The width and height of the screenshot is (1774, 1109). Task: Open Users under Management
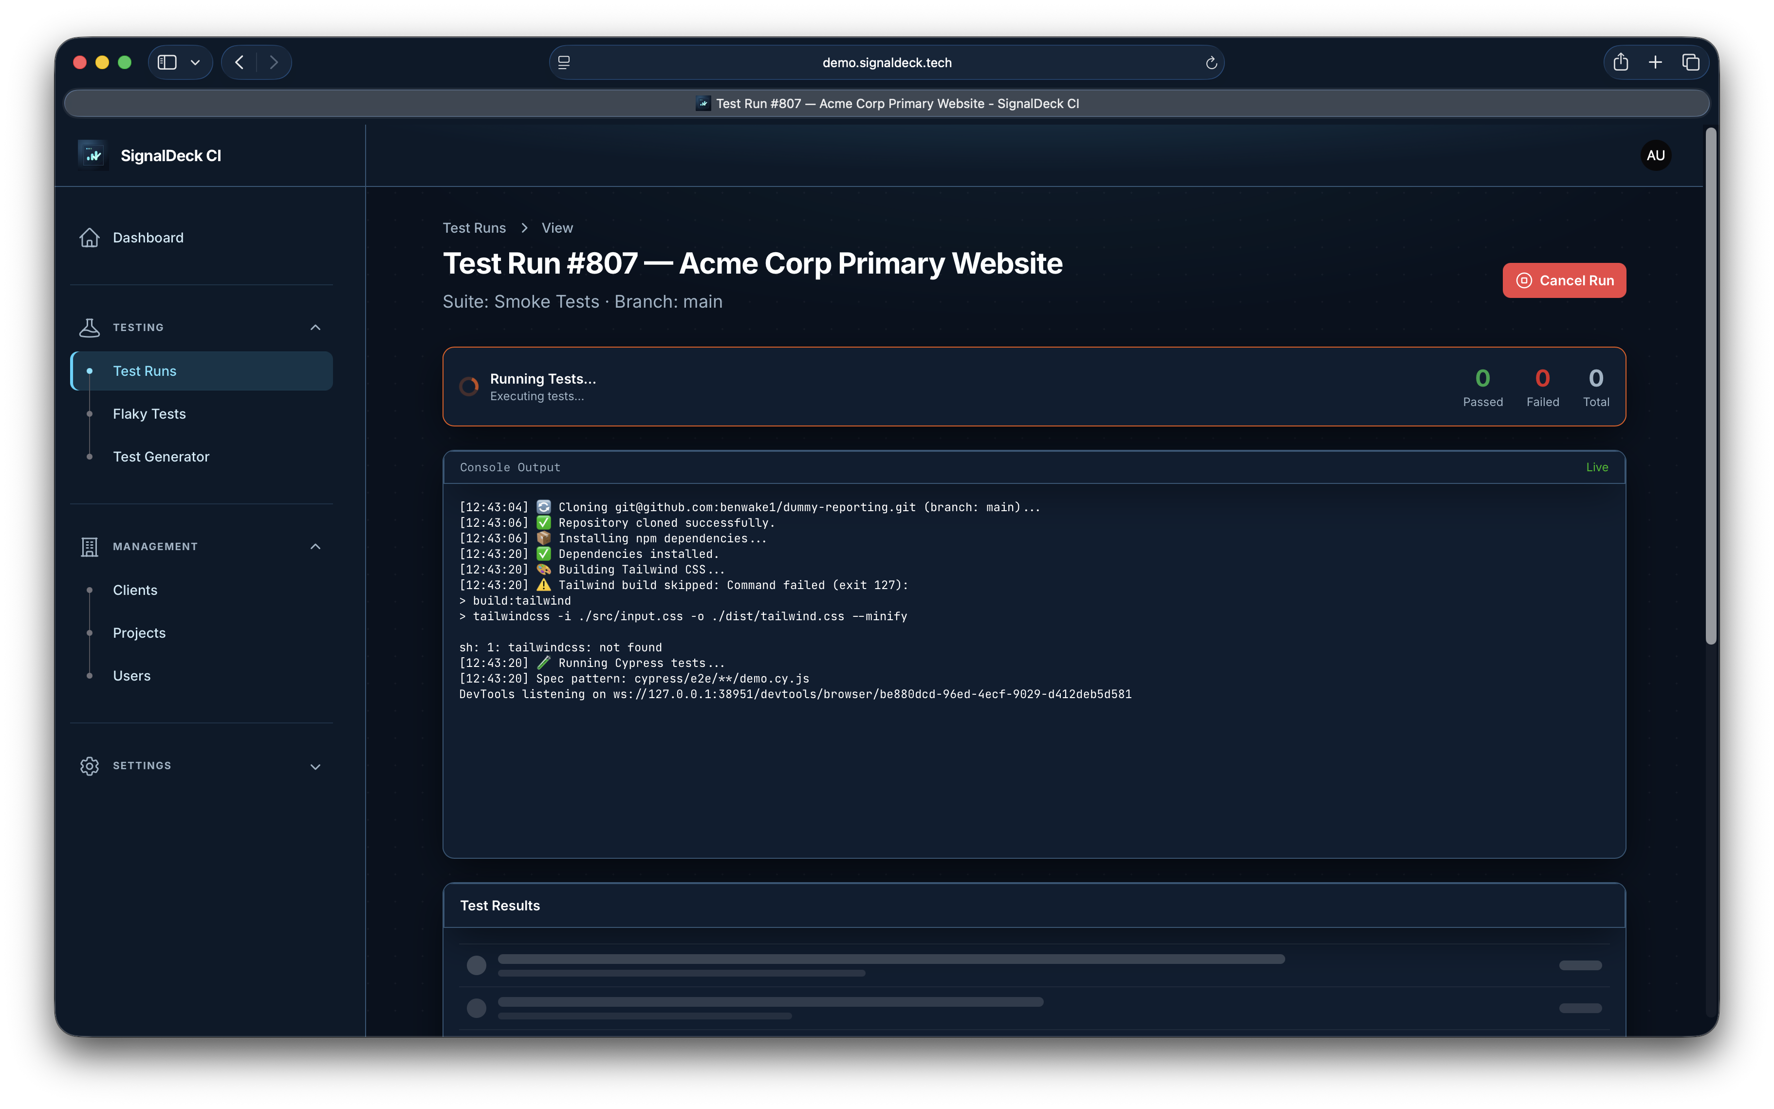(132, 676)
